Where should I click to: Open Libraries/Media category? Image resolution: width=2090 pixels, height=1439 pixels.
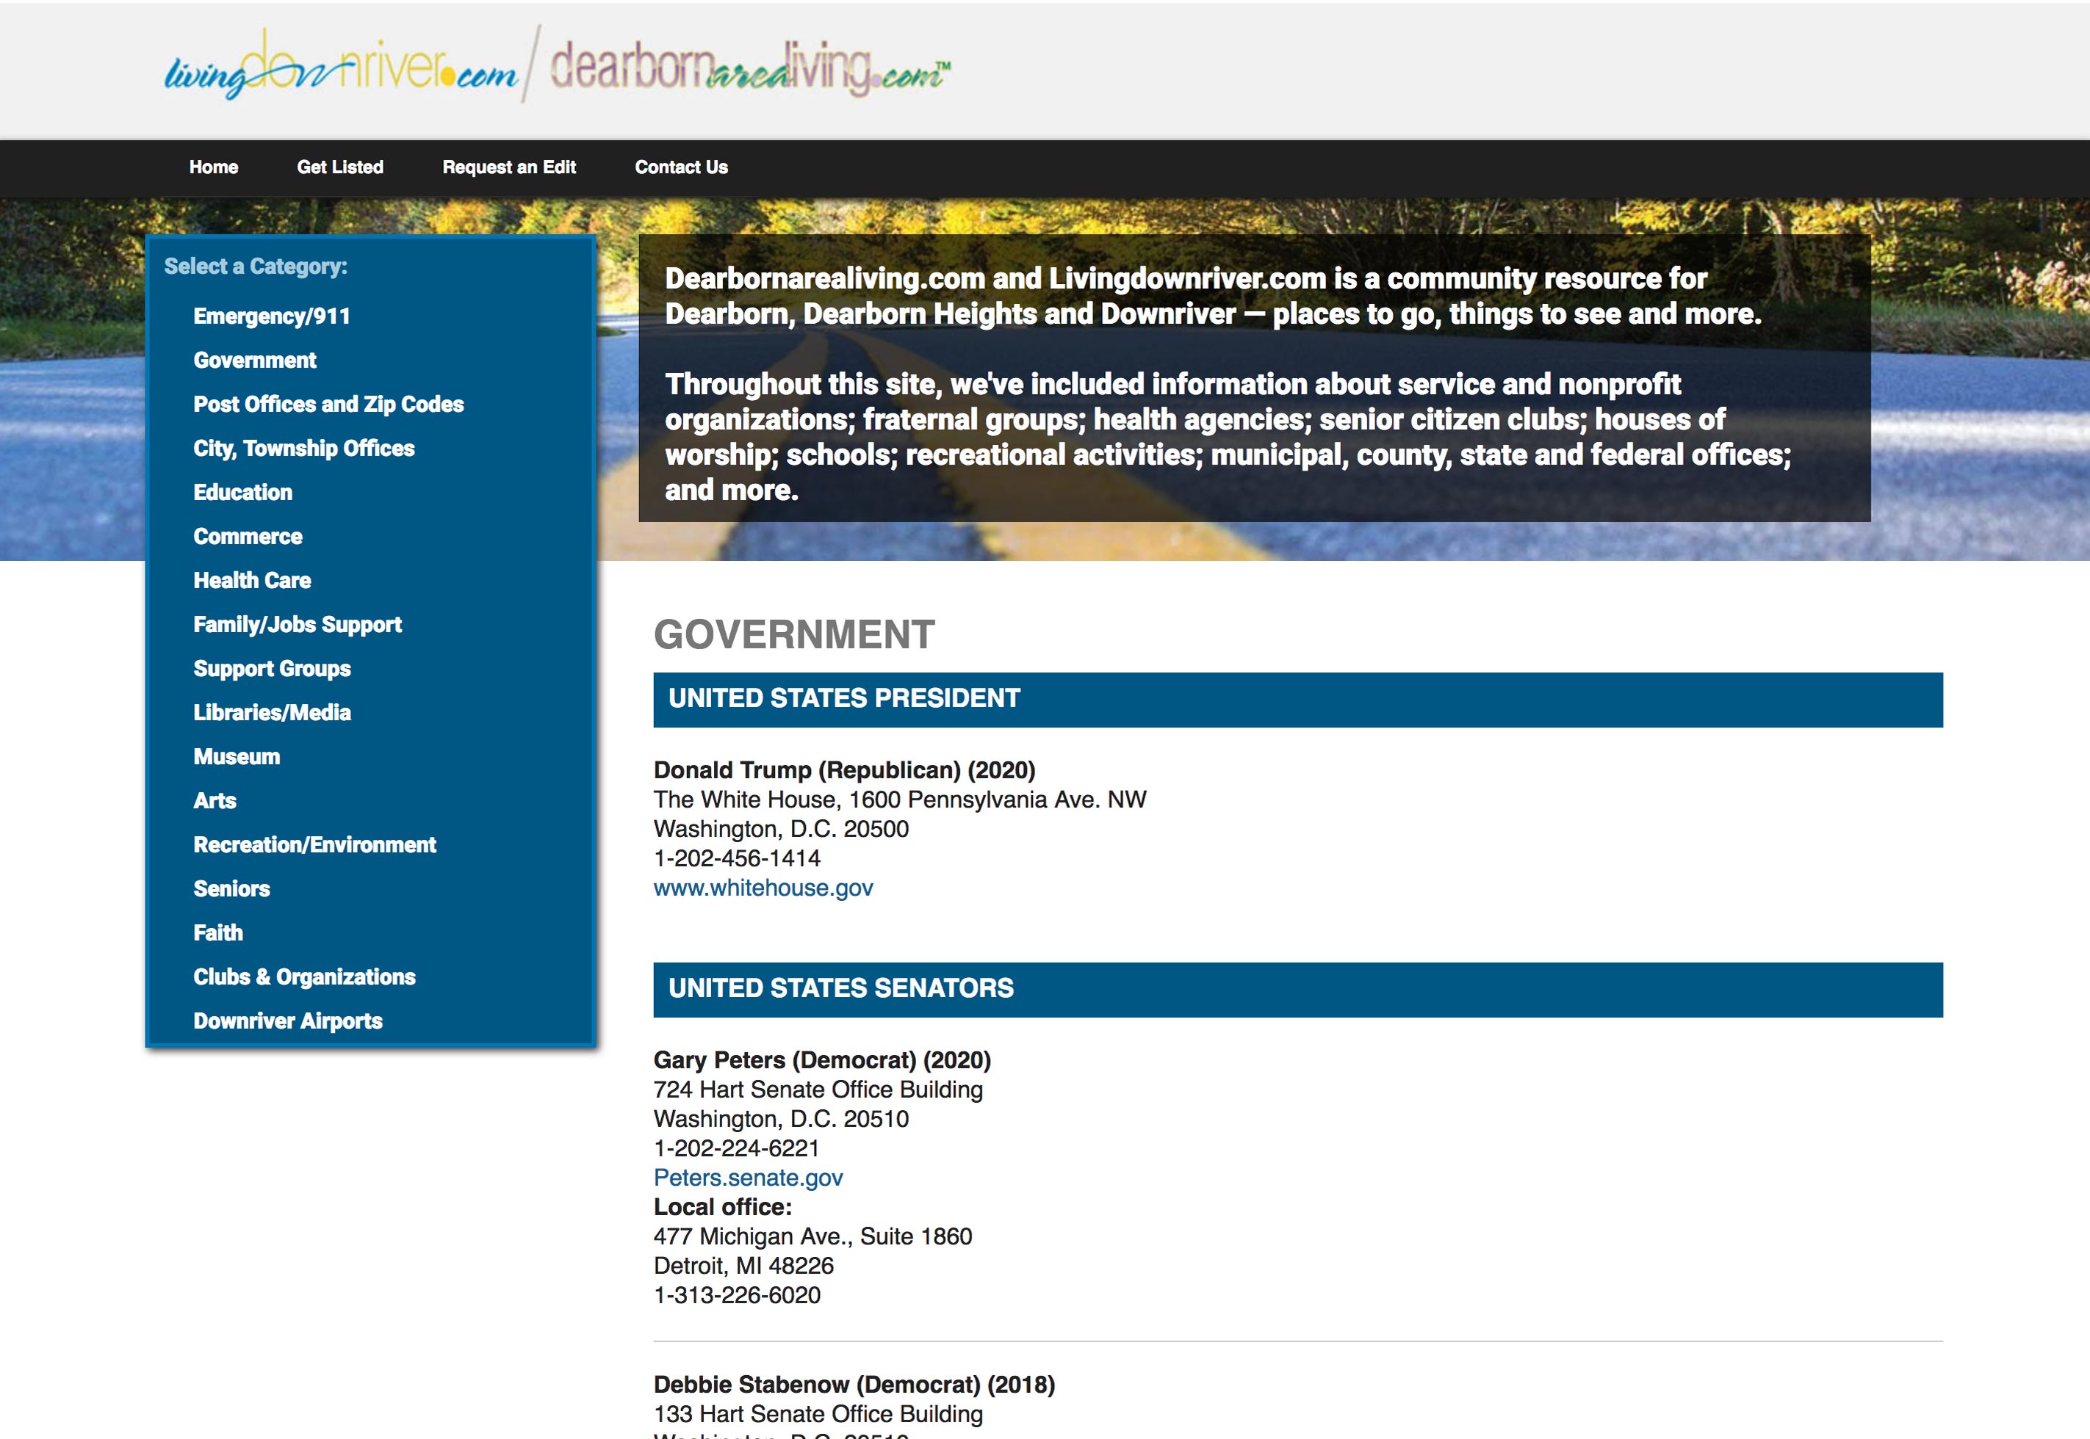tap(273, 713)
